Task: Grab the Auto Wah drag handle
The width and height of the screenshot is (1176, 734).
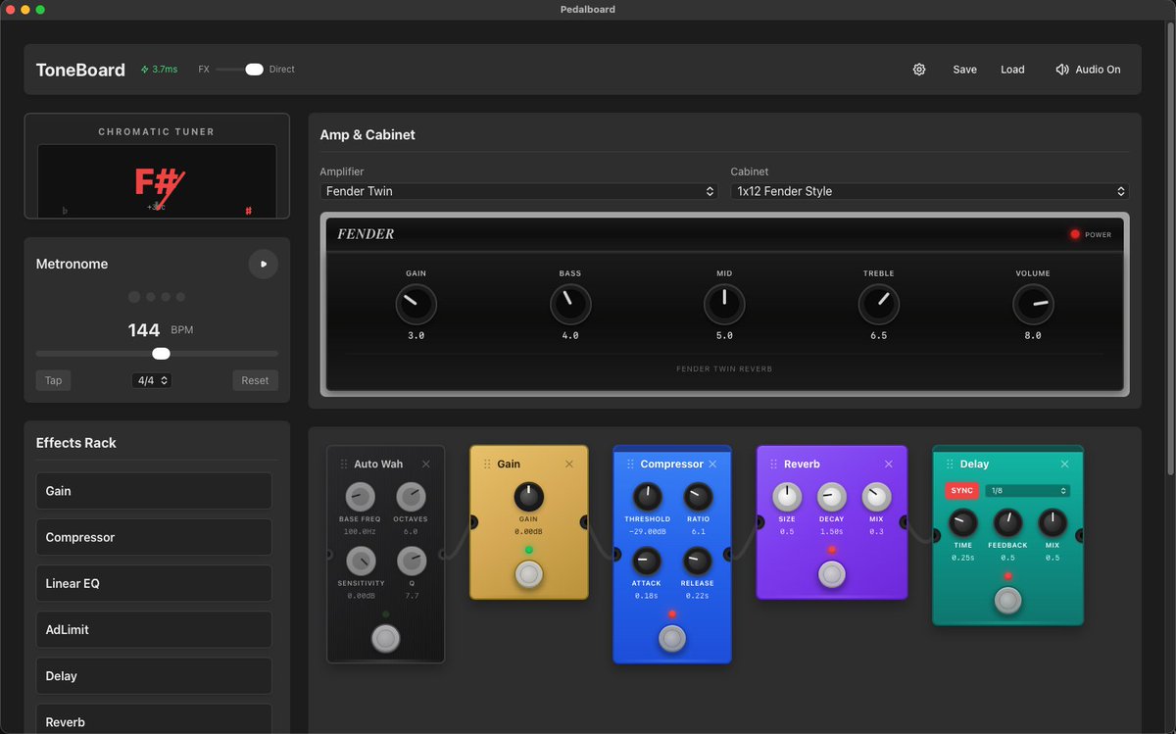Action: click(344, 465)
